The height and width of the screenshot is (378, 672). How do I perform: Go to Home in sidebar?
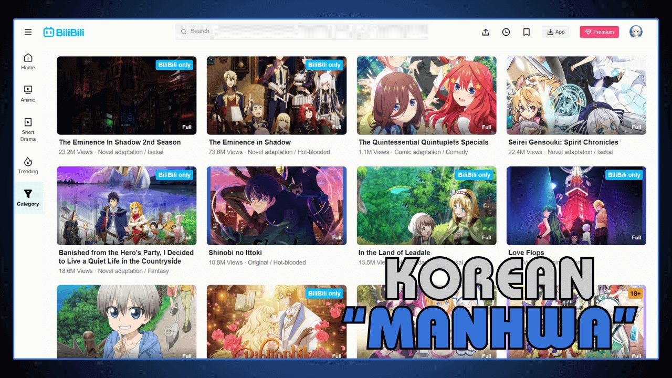point(28,61)
